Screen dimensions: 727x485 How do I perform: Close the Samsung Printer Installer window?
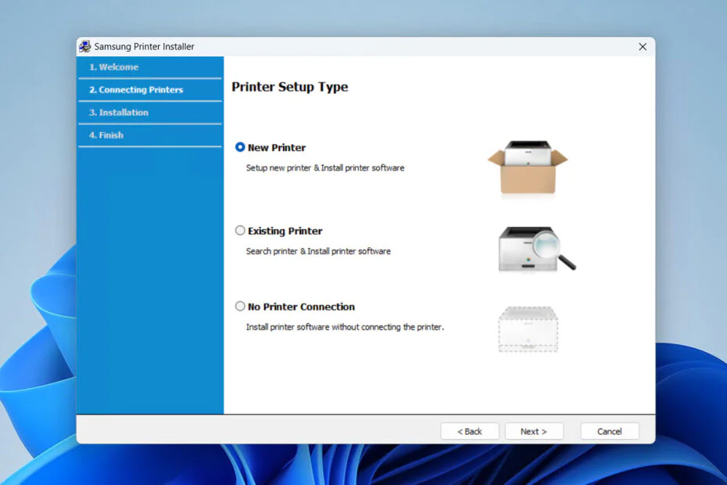tap(643, 47)
